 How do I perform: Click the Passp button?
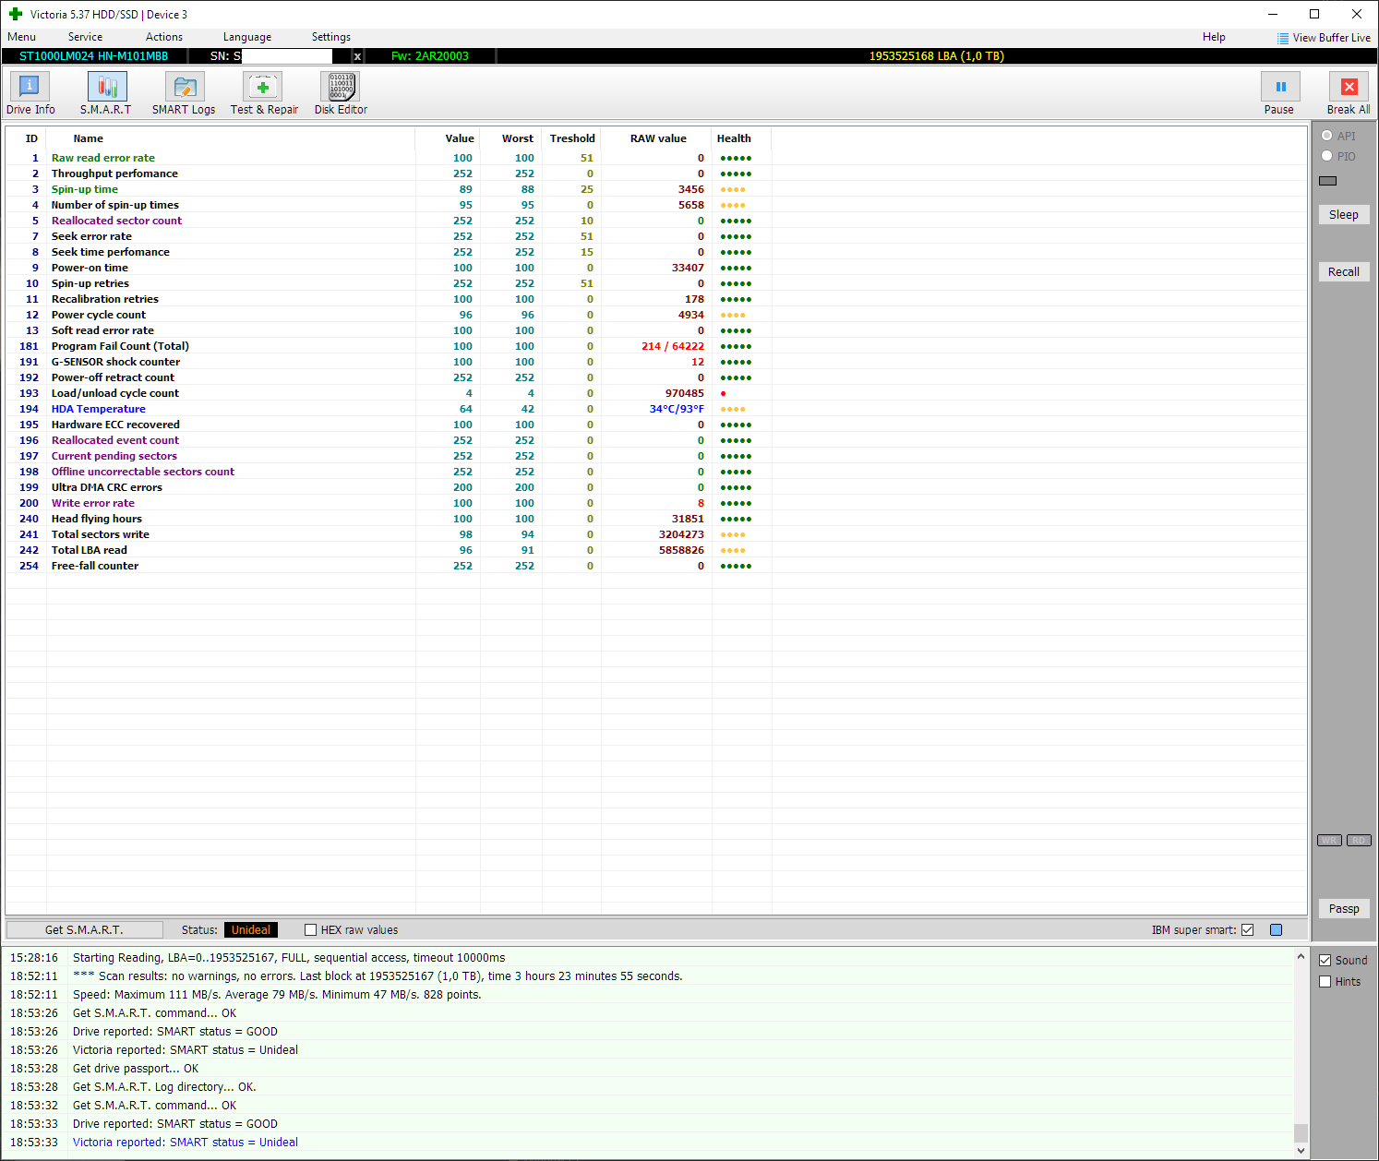tap(1344, 909)
